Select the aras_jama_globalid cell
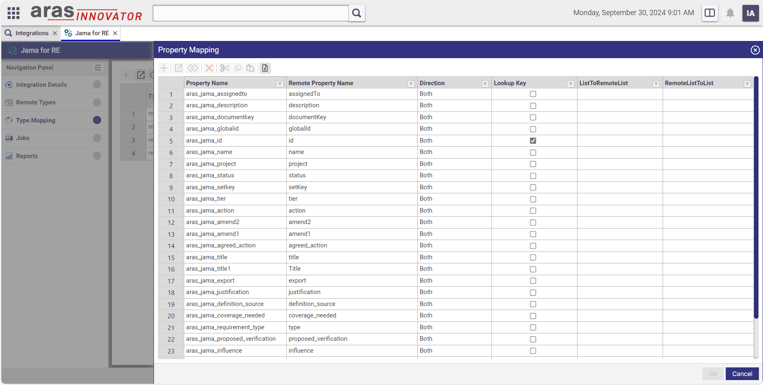Image resolution: width=763 pixels, height=385 pixels. (235, 129)
